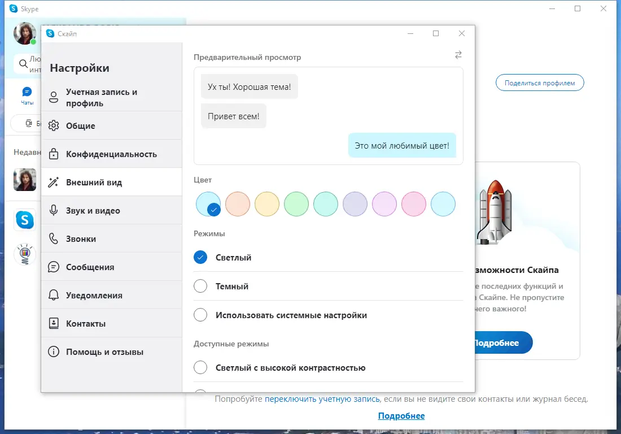Click the Skype logo icon in the sidebar
Viewport: 621px width, 434px height.
pyautogui.click(x=25, y=220)
